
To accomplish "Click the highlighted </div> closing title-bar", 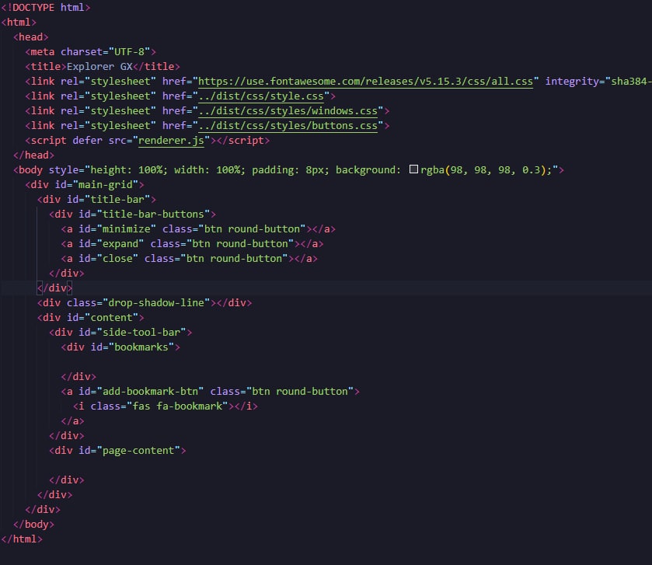I will point(54,288).
